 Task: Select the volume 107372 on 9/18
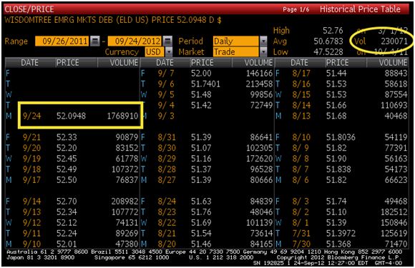click(125, 169)
